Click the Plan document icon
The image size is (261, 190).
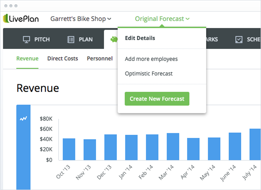71,40
